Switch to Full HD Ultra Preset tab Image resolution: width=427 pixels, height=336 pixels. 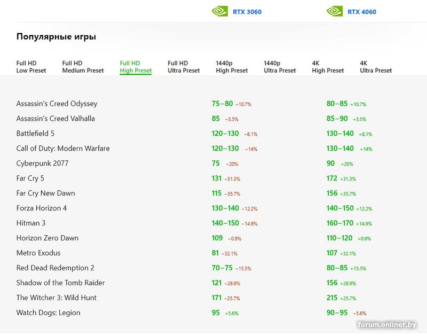click(184, 67)
